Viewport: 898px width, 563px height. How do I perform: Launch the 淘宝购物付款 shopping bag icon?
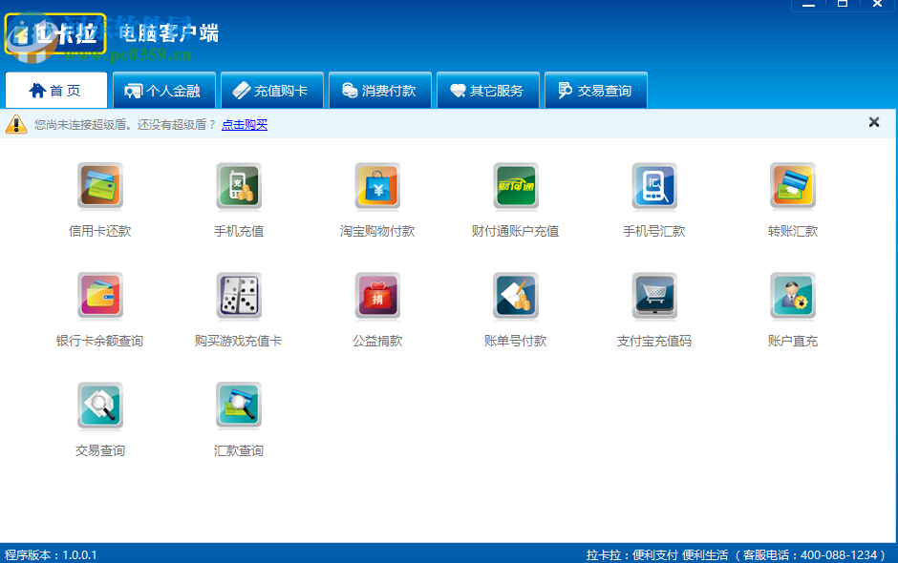click(377, 186)
